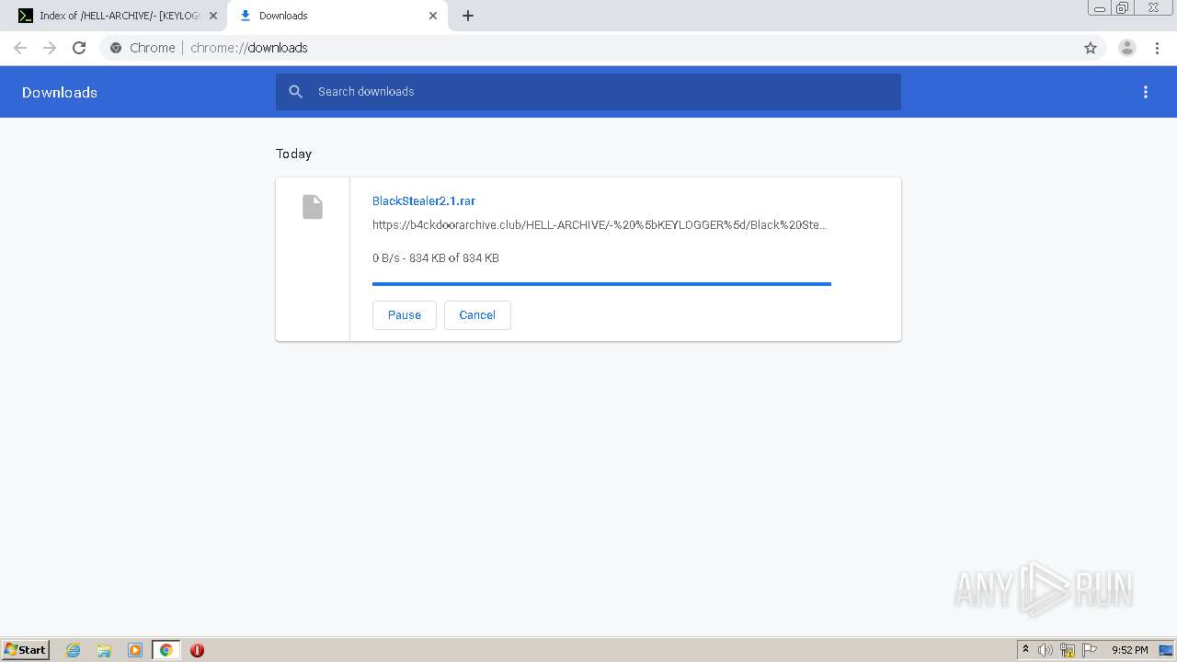The height and width of the screenshot is (662, 1177).
Task: Open the Downloads page more actions menu
Action: tap(1146, 92)
